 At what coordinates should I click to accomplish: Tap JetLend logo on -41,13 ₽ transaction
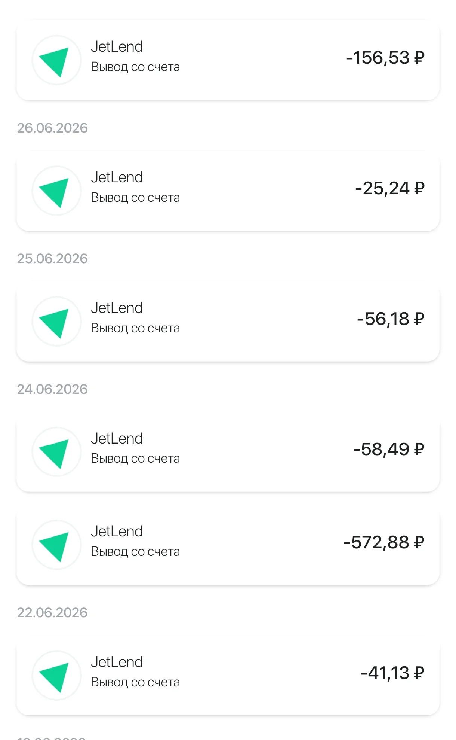(56, 676)
